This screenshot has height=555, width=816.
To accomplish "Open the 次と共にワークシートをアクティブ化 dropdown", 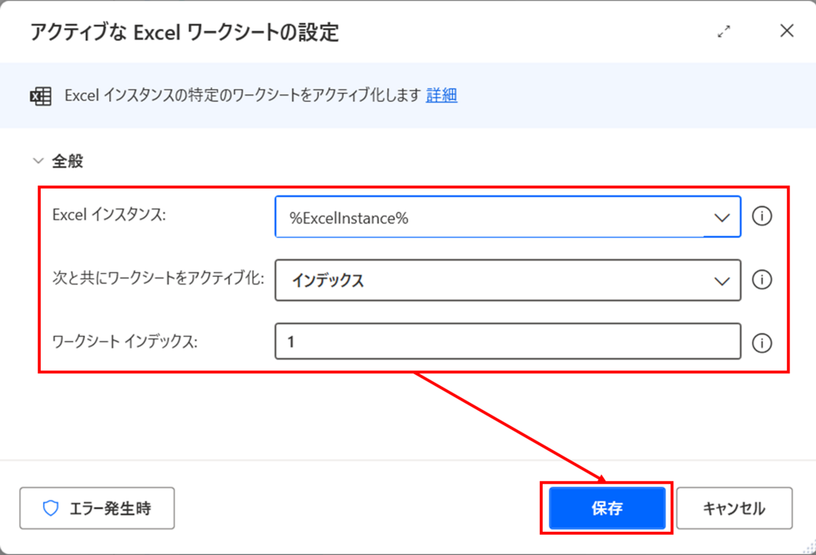I will (x=507, y=280).
